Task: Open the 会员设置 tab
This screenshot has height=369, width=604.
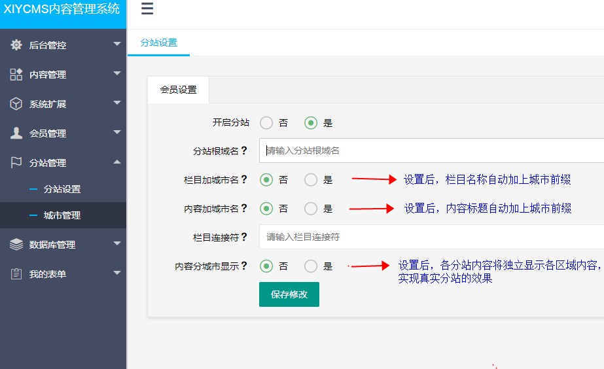Action: tap(178, 90)
